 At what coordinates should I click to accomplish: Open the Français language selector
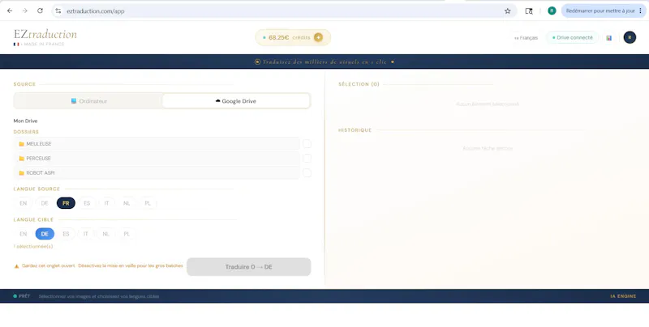[526, 37]
